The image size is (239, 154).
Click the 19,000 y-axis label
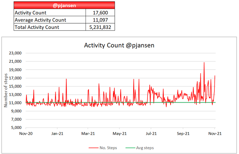(x=15, y=70)
